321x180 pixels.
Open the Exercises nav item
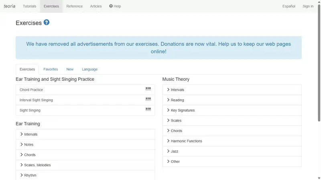point(51,6)
